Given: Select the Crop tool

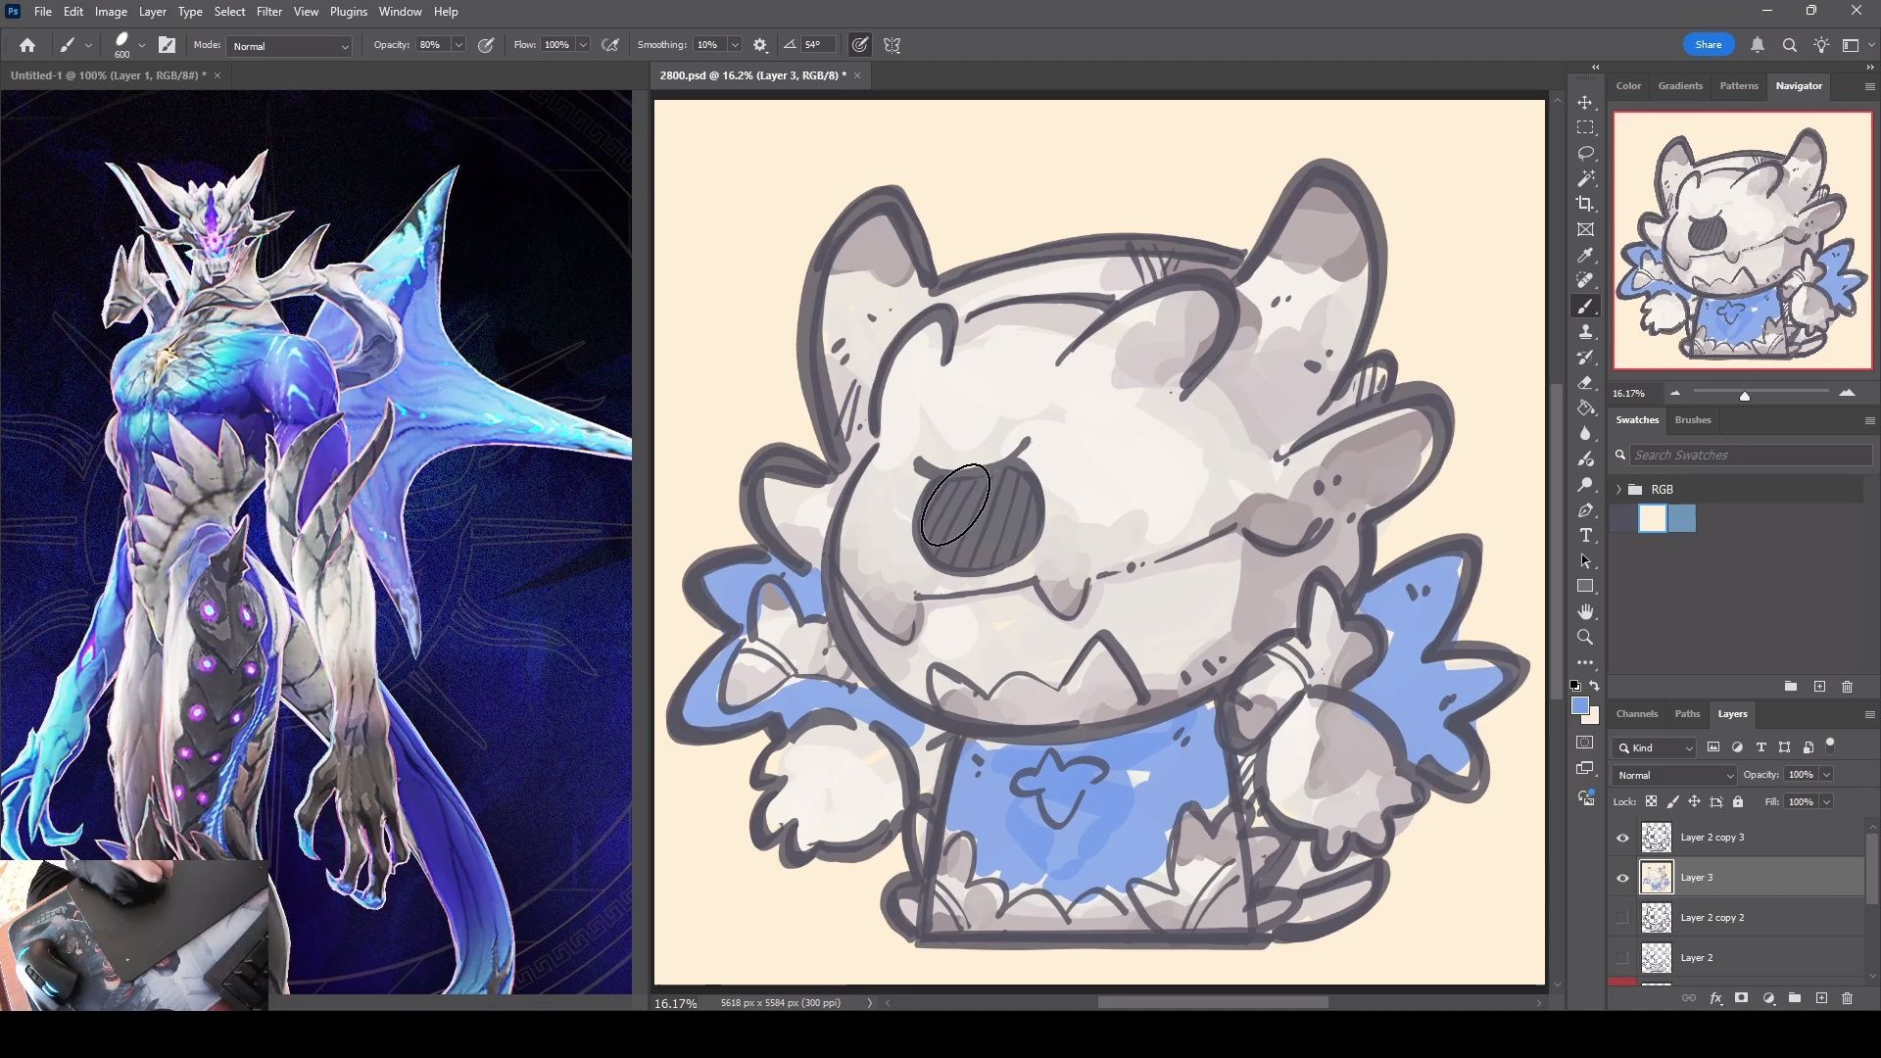Looking at the screenshot, I should 1585,205.
